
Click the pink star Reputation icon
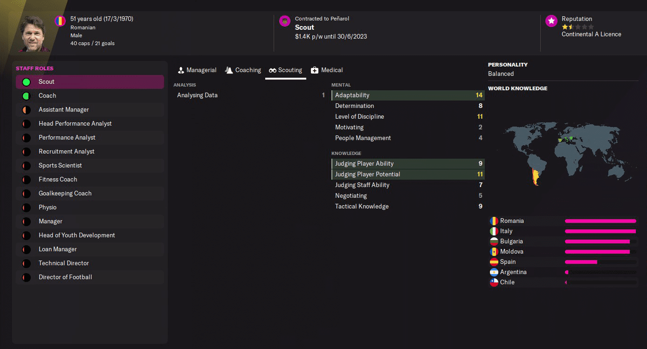coord(551,20)
